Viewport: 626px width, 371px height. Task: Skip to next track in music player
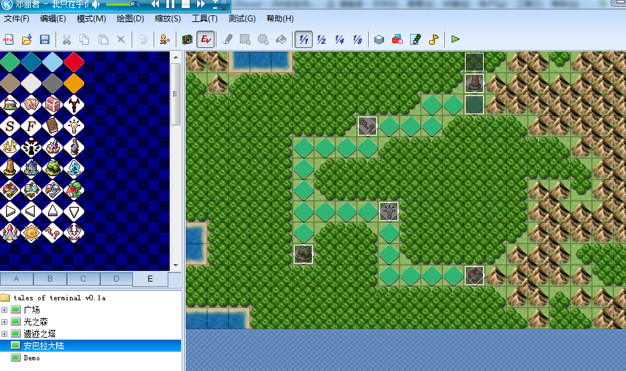coord(201,4)
